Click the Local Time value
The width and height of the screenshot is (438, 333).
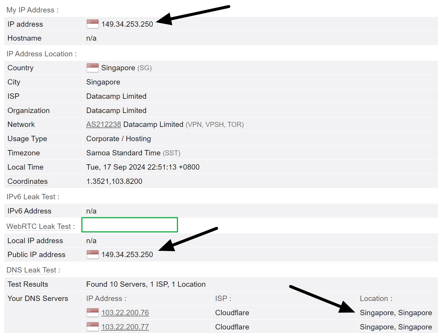point(143,167)
